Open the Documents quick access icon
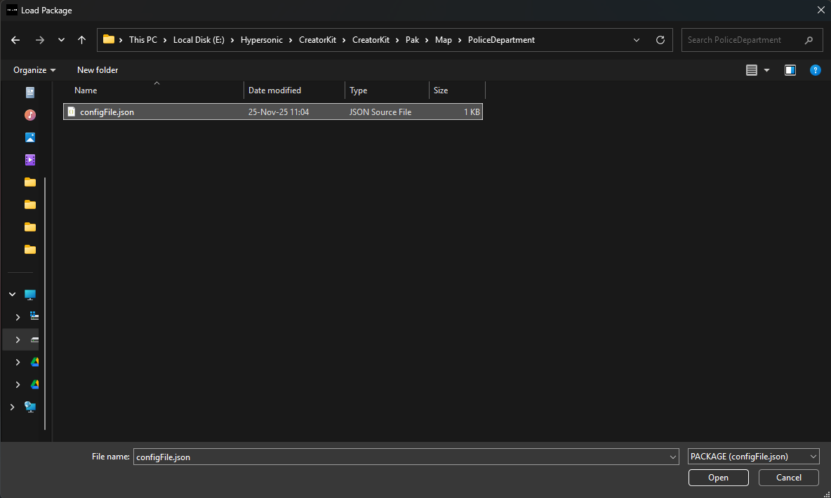The height and width of the screenshot is (498, 831). pyautogui.click(x=29, y=93)
